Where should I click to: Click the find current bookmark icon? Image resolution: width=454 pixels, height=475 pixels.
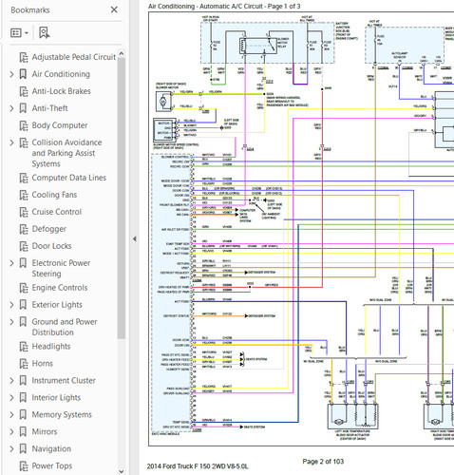[44, 32]
